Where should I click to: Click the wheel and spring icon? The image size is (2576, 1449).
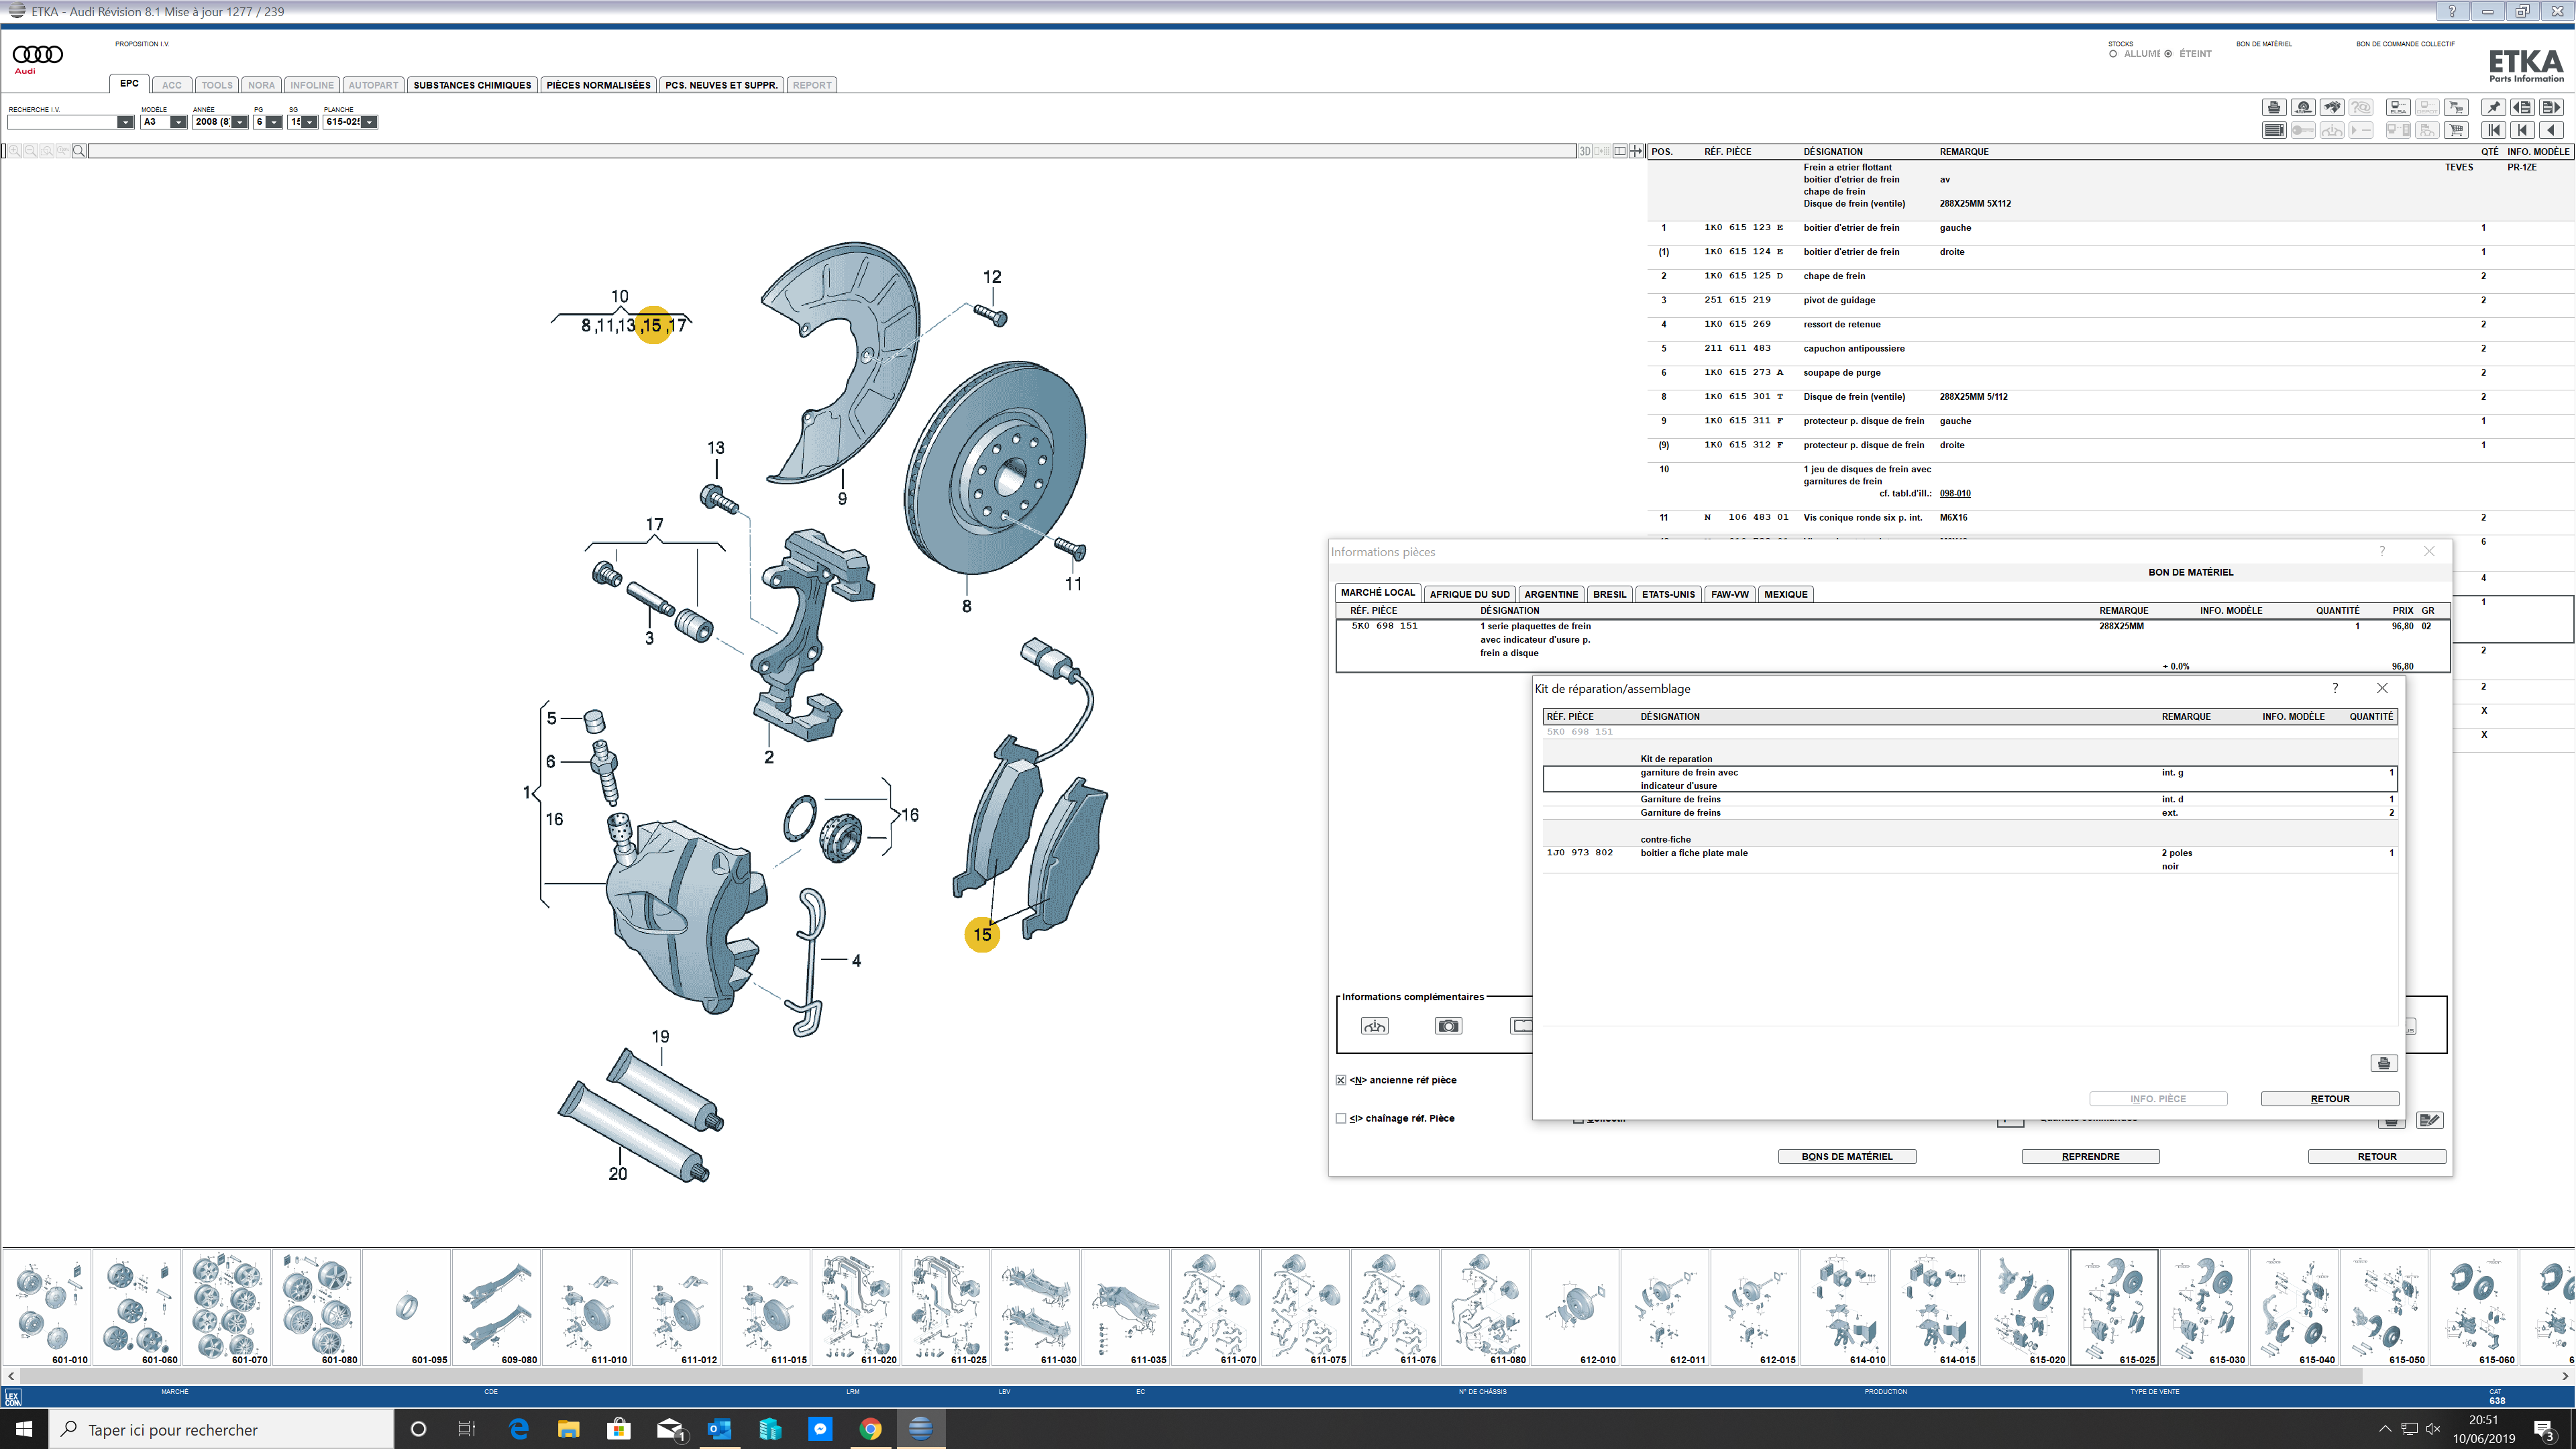(x=2304, y=107)
